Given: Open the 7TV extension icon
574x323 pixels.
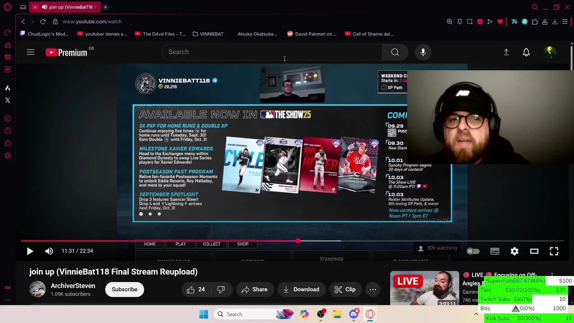Looking at the screenshot, I should [514, 22].
